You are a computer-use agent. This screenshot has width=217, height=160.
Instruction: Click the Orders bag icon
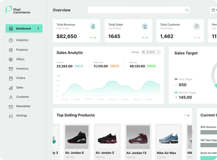[11, 78]
